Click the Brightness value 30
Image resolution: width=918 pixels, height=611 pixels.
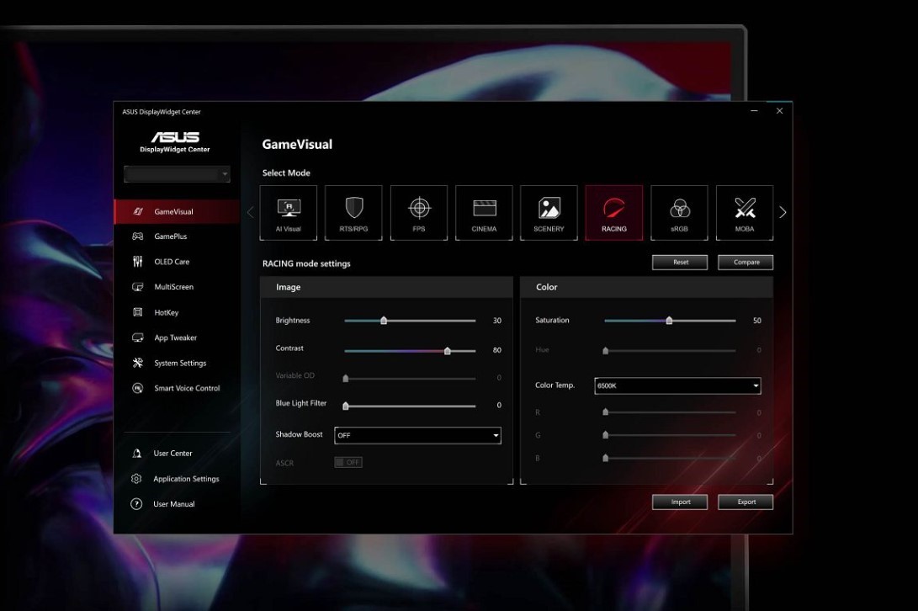497,321
